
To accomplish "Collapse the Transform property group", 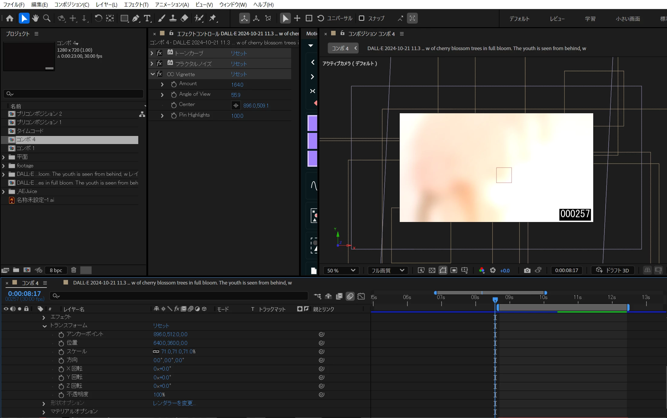I will pos(44,326).
